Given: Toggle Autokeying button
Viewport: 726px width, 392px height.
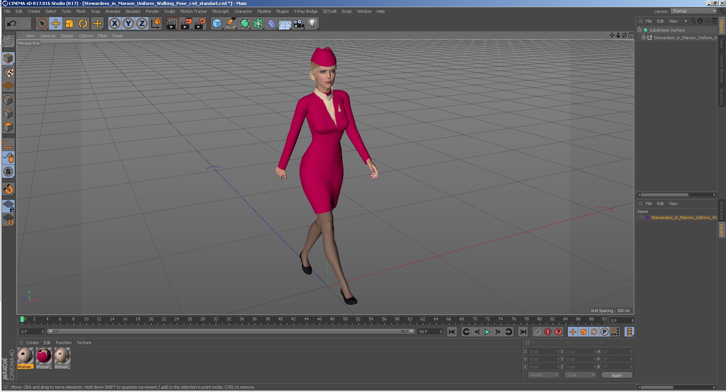Looking at the screenshot, I should click(x=548, y=332).
